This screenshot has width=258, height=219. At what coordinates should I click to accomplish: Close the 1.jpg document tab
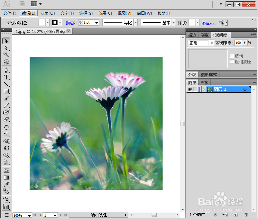tap(68, 31)
